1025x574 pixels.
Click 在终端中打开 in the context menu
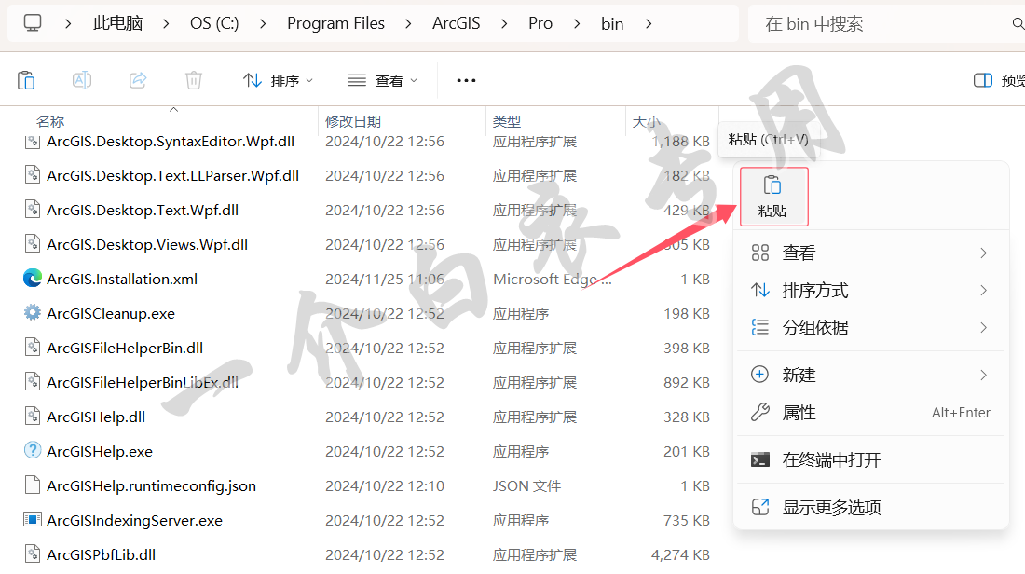click(870, 460)
